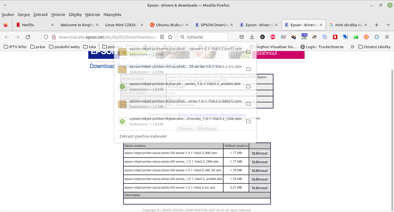Show more bookmarks with chevron arrows
Screen dimensions: 394x212
tap(352, 47)
